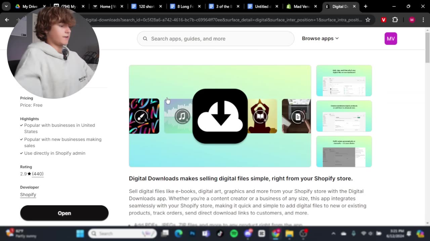Screen dimensions: 430x241
Task: Open Microsoft Edge from the taskbar
Action: pos(178,234)
